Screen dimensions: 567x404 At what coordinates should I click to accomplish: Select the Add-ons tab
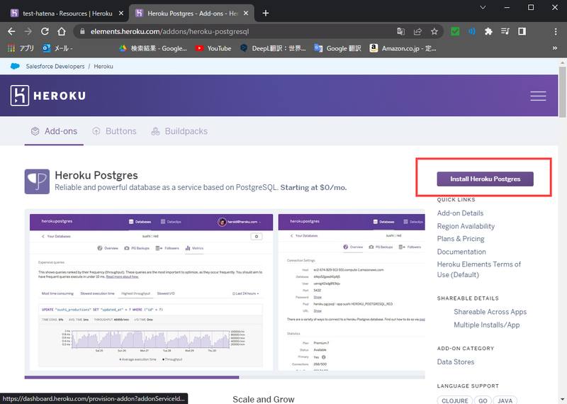tap(54, 131)
